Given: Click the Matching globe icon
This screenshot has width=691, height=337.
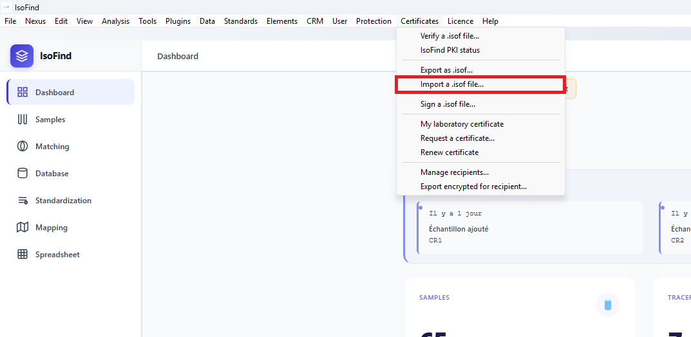Looking at the screenshot, I should pos(22,147).
